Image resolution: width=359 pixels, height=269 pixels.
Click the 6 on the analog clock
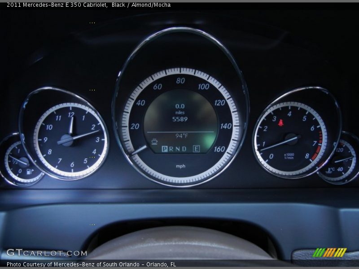click(72, 165)
